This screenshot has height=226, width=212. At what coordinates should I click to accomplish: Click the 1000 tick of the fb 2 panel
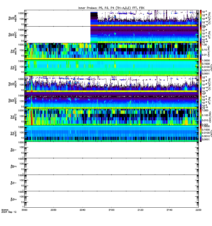(21, 192)
